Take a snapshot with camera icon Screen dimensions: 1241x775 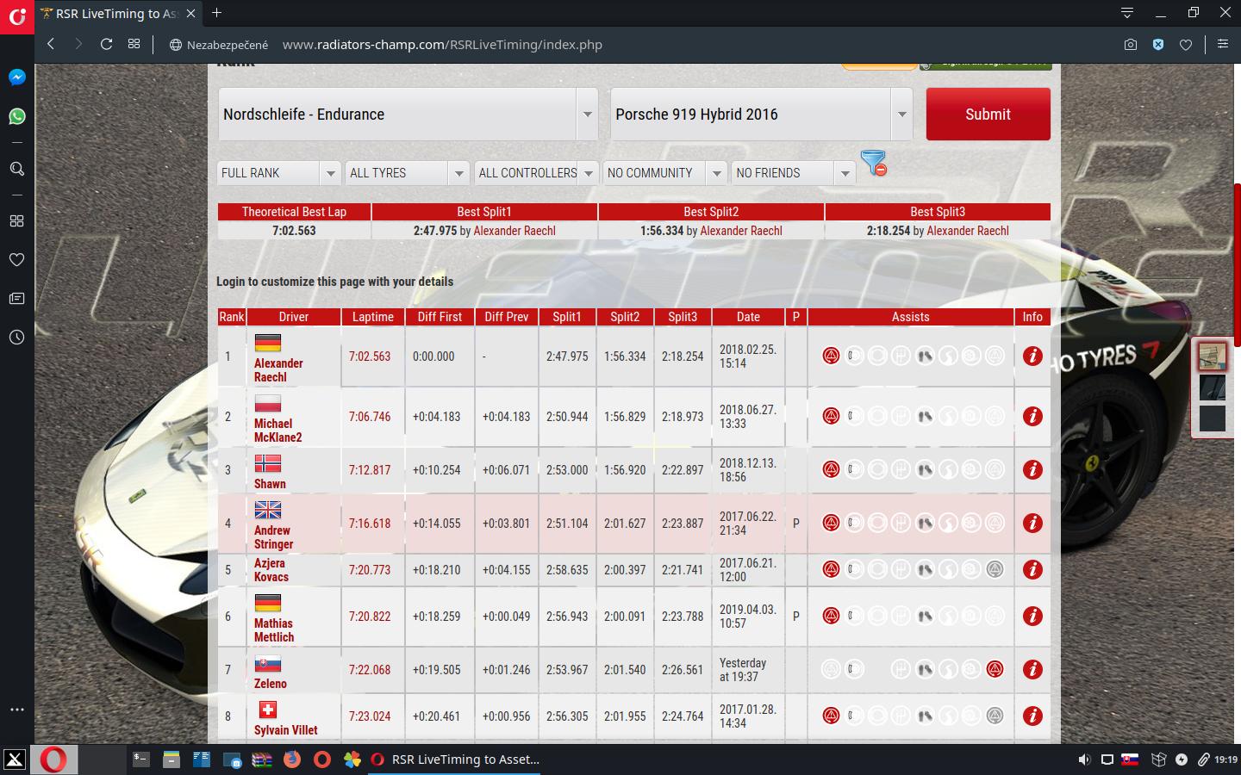click(1131, 44)
